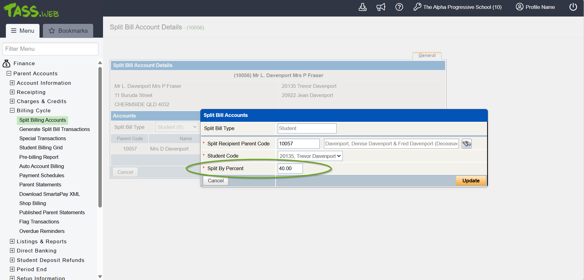Switch to the Bookmarks tab
584x280 pixels.
[x=68, y=31]
